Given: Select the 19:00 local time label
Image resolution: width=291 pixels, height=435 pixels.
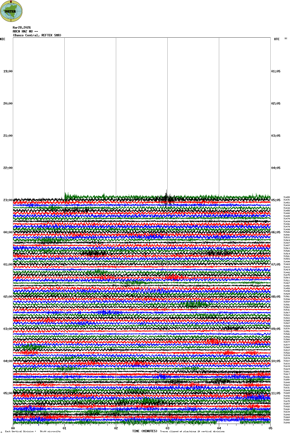Looking at the screenshot, I should click(8, 71).
